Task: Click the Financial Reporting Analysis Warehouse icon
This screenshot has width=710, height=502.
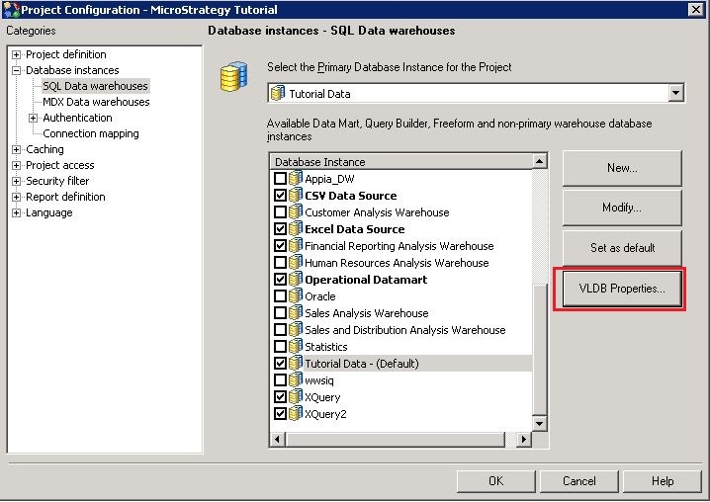Action: click(x=296, y=245)
